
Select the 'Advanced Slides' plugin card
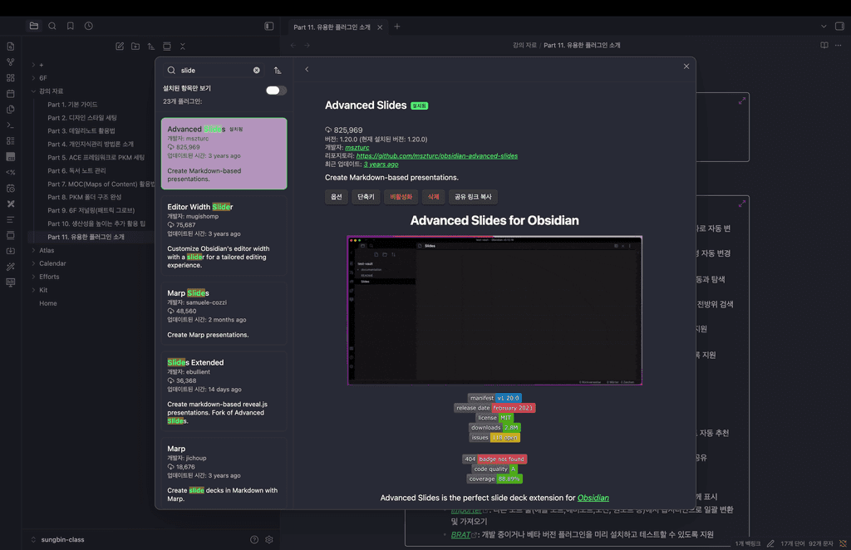coord(224,154)
